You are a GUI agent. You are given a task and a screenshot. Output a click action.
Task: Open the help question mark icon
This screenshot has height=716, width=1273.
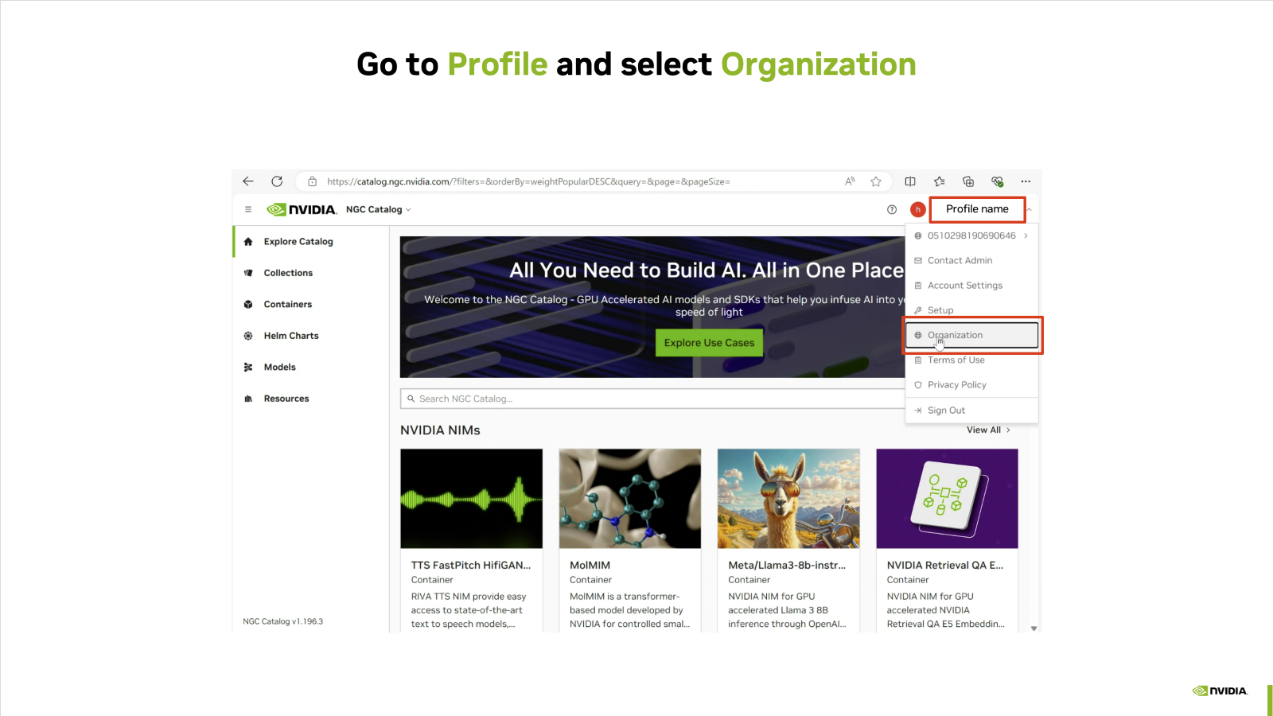(892, 209)
